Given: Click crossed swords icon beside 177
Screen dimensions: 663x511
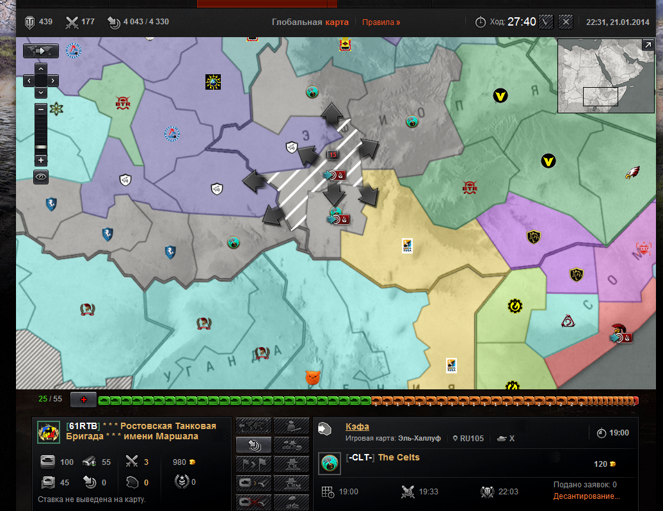Looking at the screenshot, I should click(x=72, y=22).
